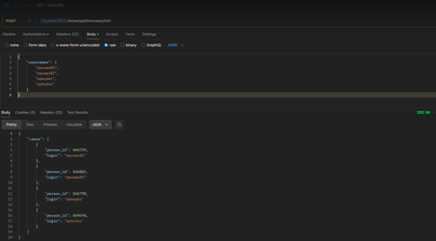Toggle word wrap icon in response toolbar
The height and width of the screenshot is (241, 436).
pos(119,125)
